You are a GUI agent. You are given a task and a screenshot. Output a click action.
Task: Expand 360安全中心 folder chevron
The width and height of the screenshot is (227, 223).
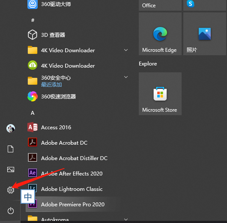[126, 77]
